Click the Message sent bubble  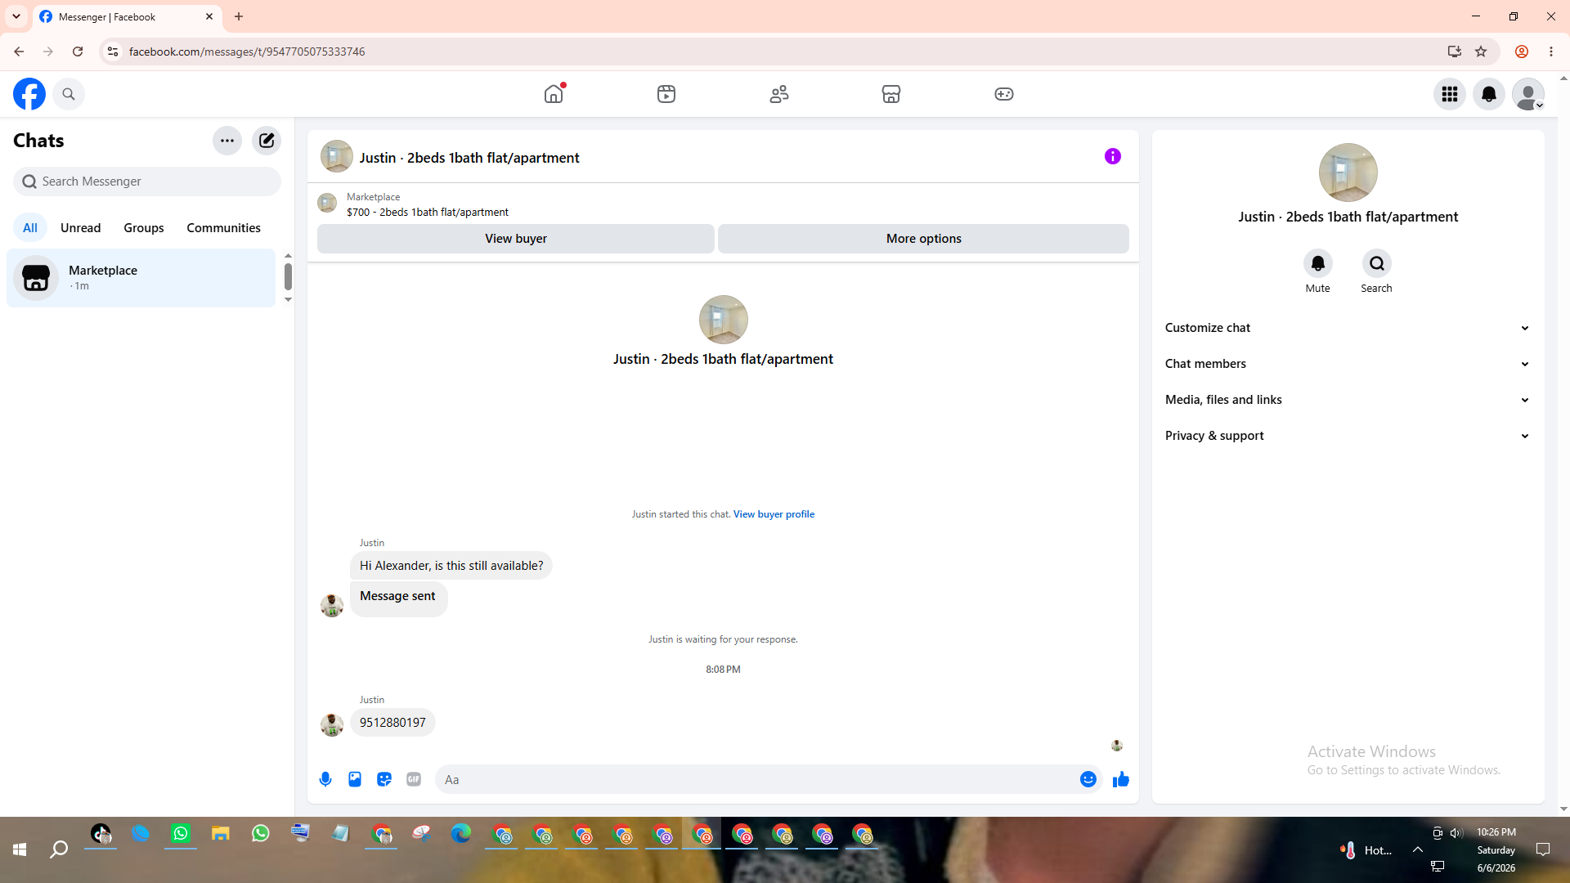398,598
